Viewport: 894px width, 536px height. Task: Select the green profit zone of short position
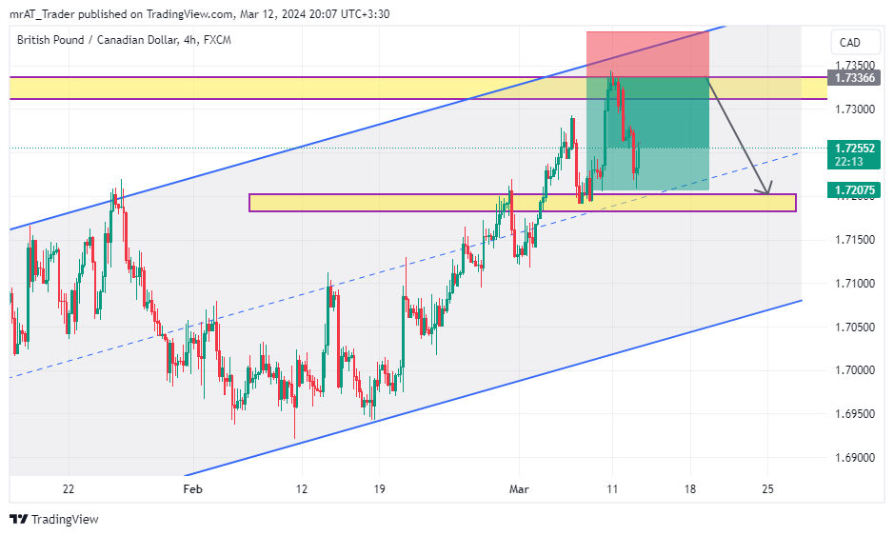[x=647, y=133]
